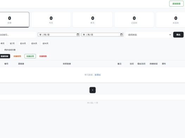Click the 源链接 column header
185x138 pixels.
pyautogui.click(x=21, y=64)
